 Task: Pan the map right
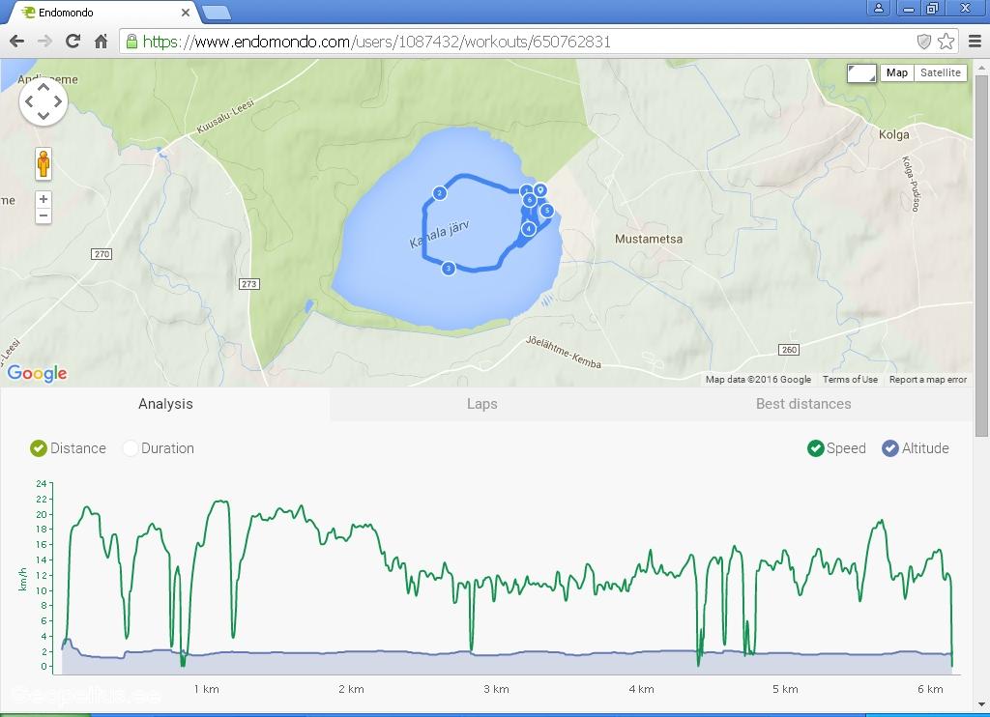click(x=58, y=101)
